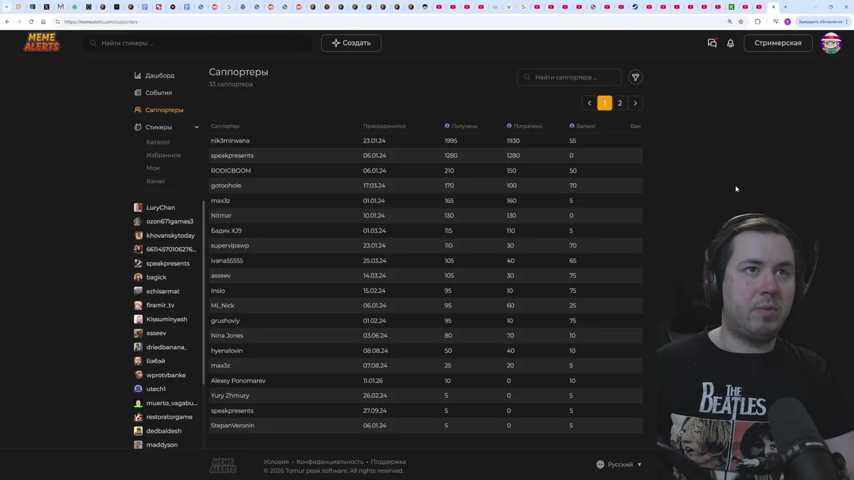Go to page 2 of supporters
Viewport: 854px width, 480px height.
pyautogui.click(x=620, y=103)
